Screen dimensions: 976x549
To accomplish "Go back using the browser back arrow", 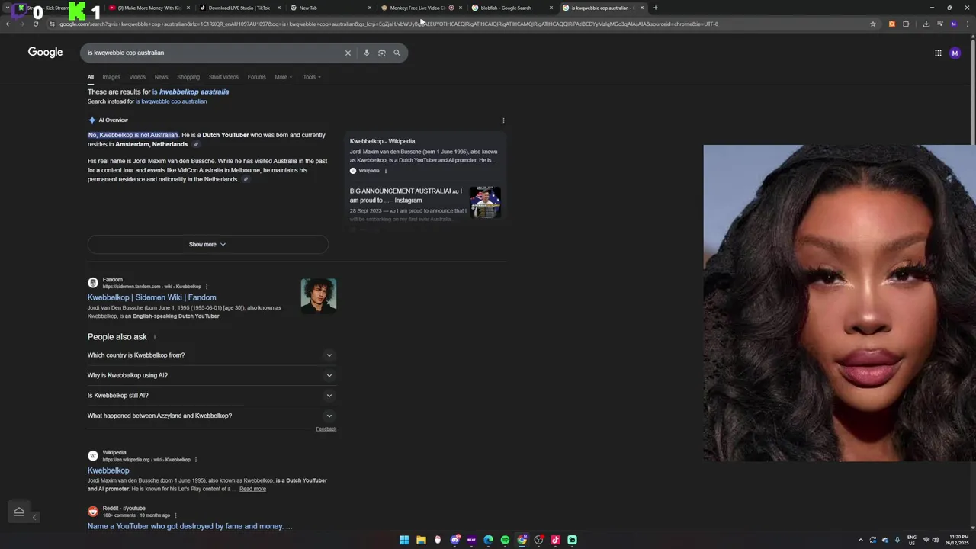I will pos(8,24).
